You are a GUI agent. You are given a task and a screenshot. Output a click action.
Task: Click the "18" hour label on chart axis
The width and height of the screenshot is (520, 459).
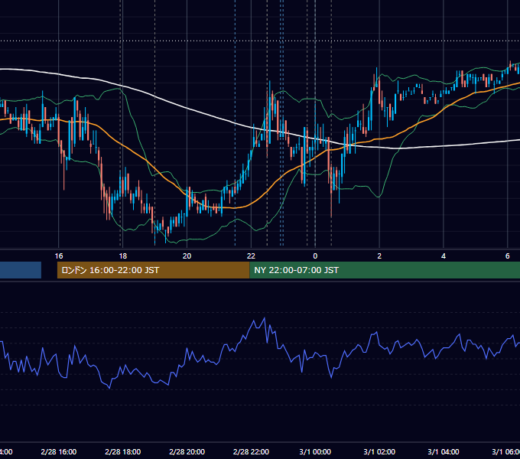tap(122, 256)
